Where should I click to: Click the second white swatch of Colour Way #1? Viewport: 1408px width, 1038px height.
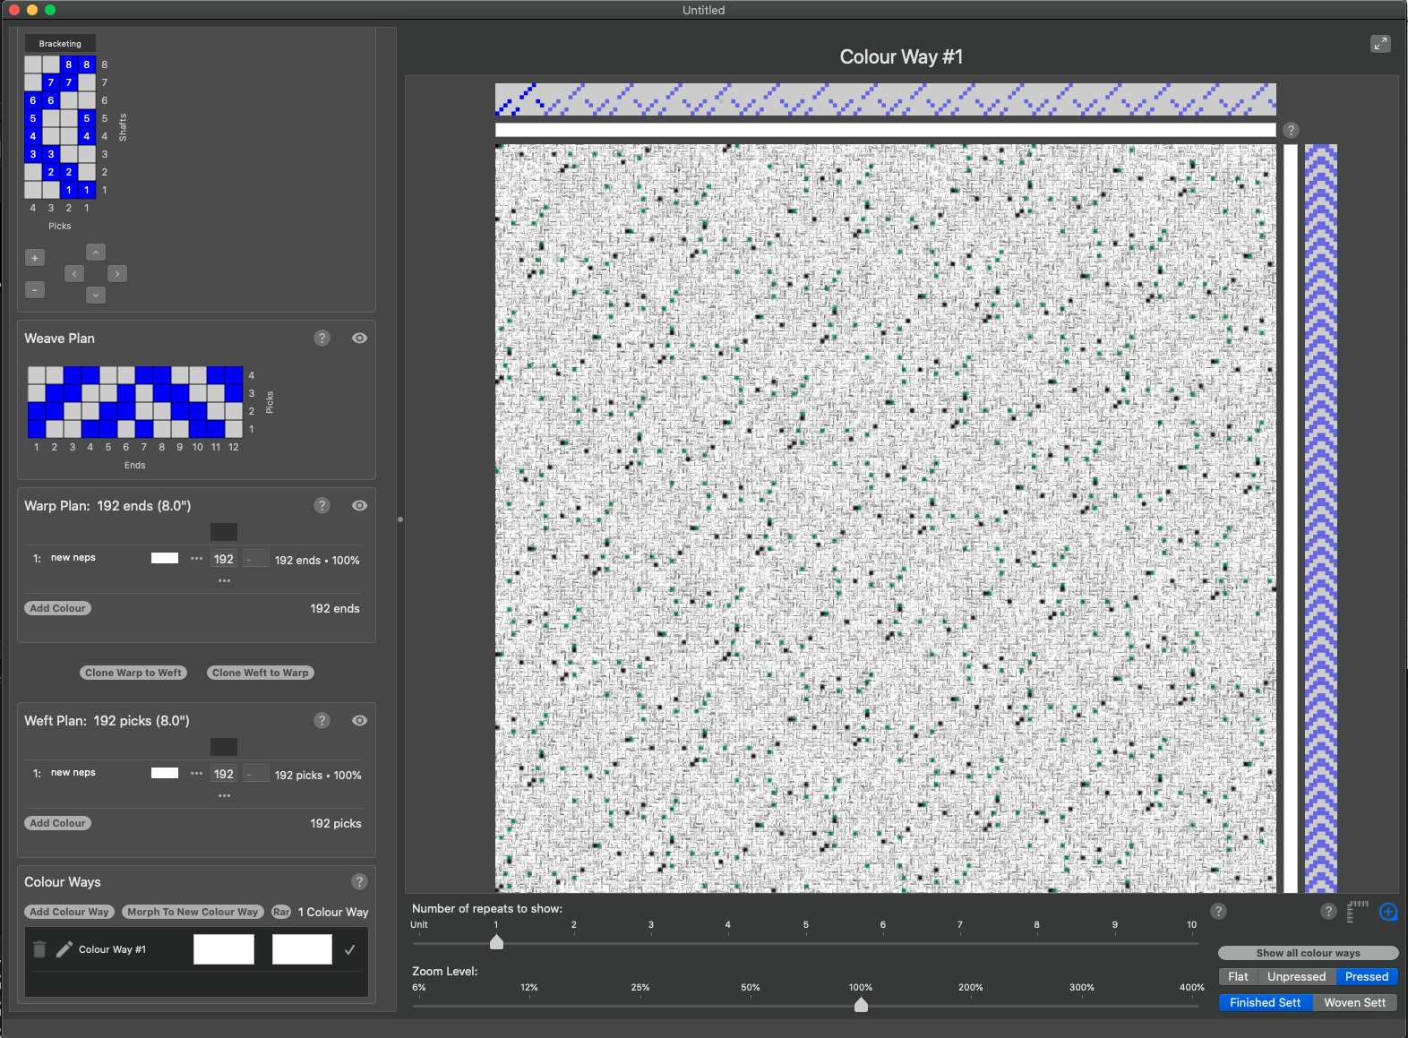302,949
